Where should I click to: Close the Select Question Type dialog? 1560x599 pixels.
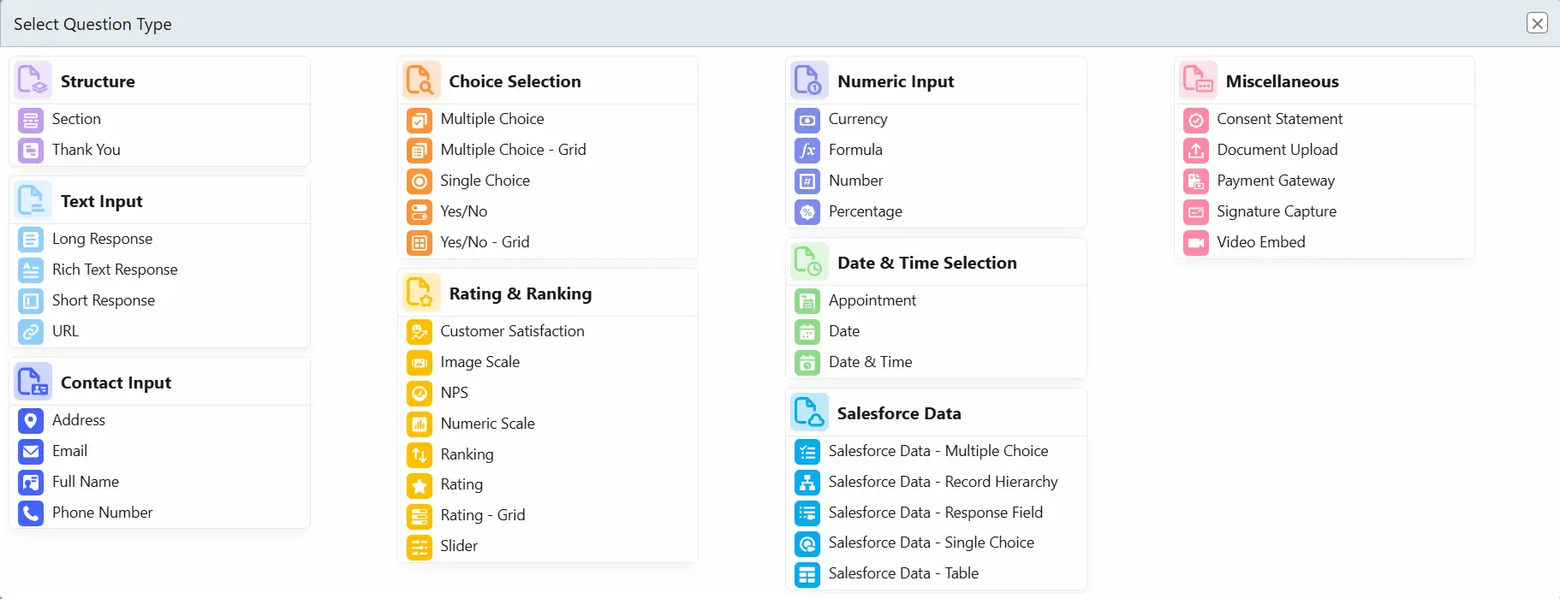click(1537, 23)
